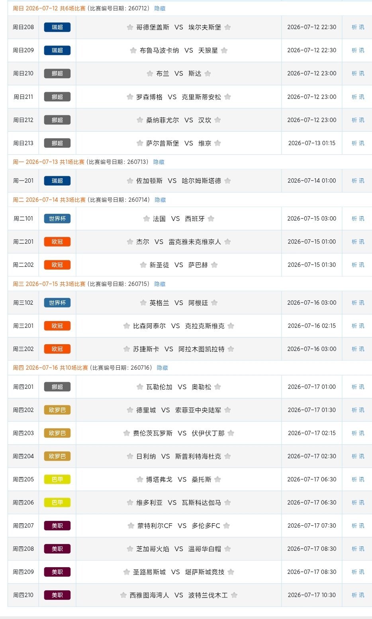
Task: Click team name 克拉克斯维克
Action: tap(205, 326)
